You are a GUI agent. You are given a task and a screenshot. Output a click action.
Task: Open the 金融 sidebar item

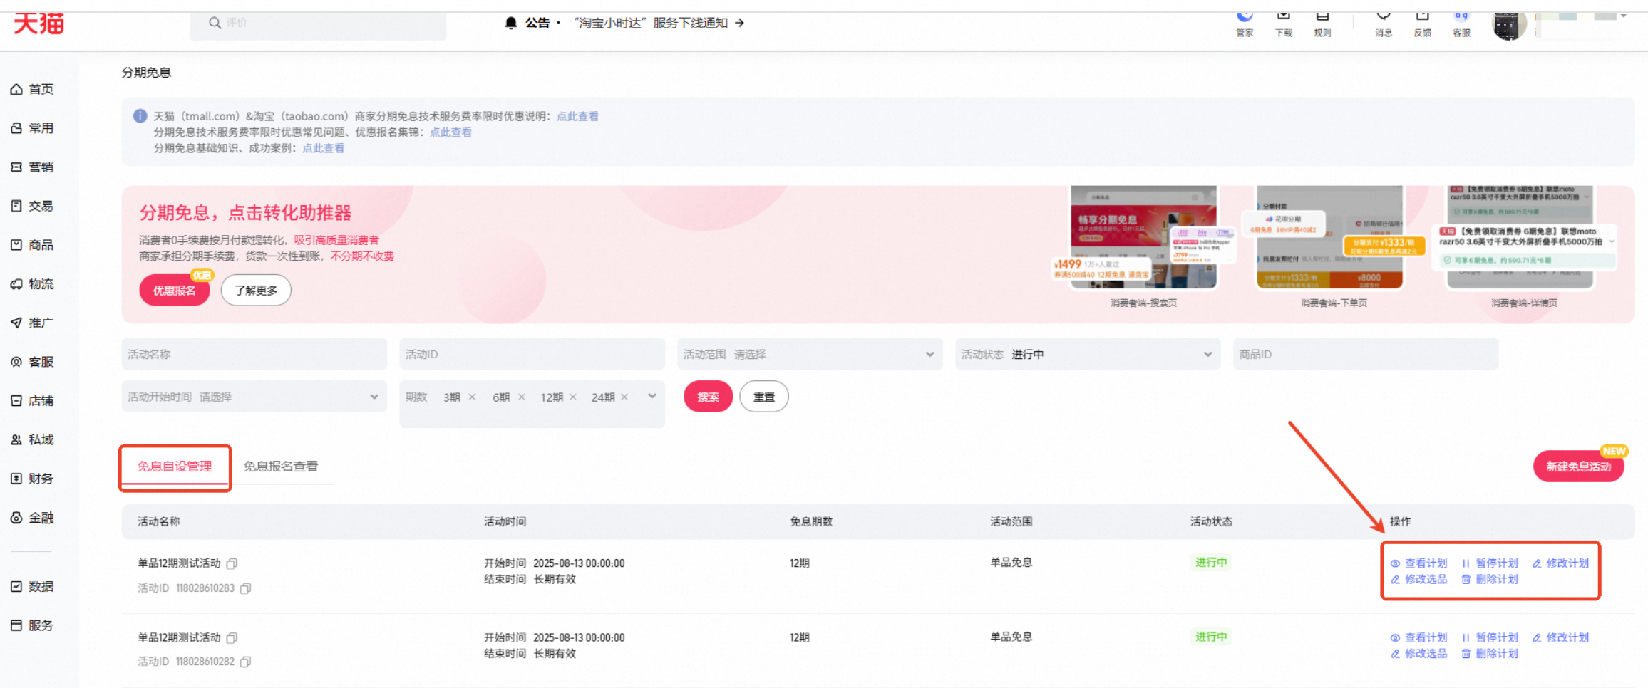[33, 518]
